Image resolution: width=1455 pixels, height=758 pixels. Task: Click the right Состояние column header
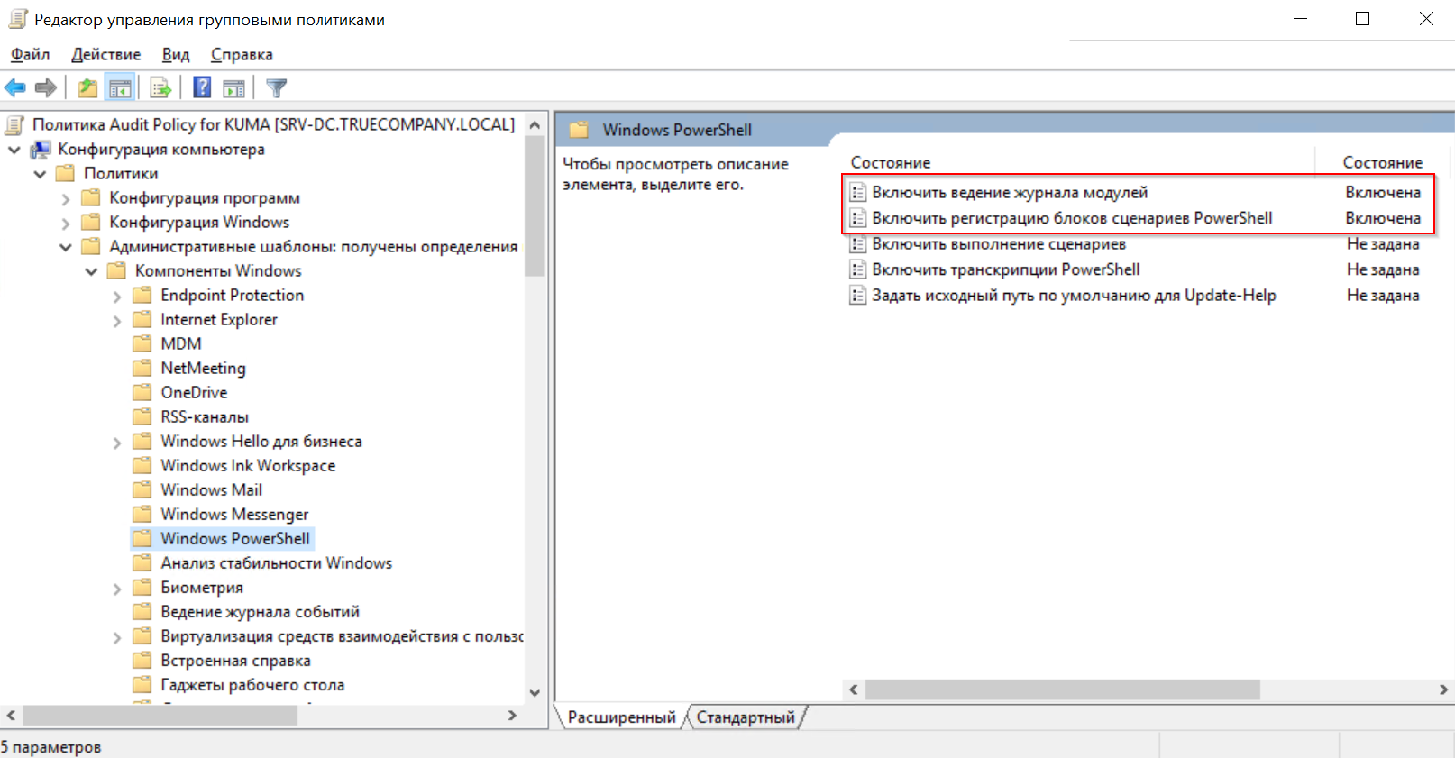click(x=1382, y=163)
